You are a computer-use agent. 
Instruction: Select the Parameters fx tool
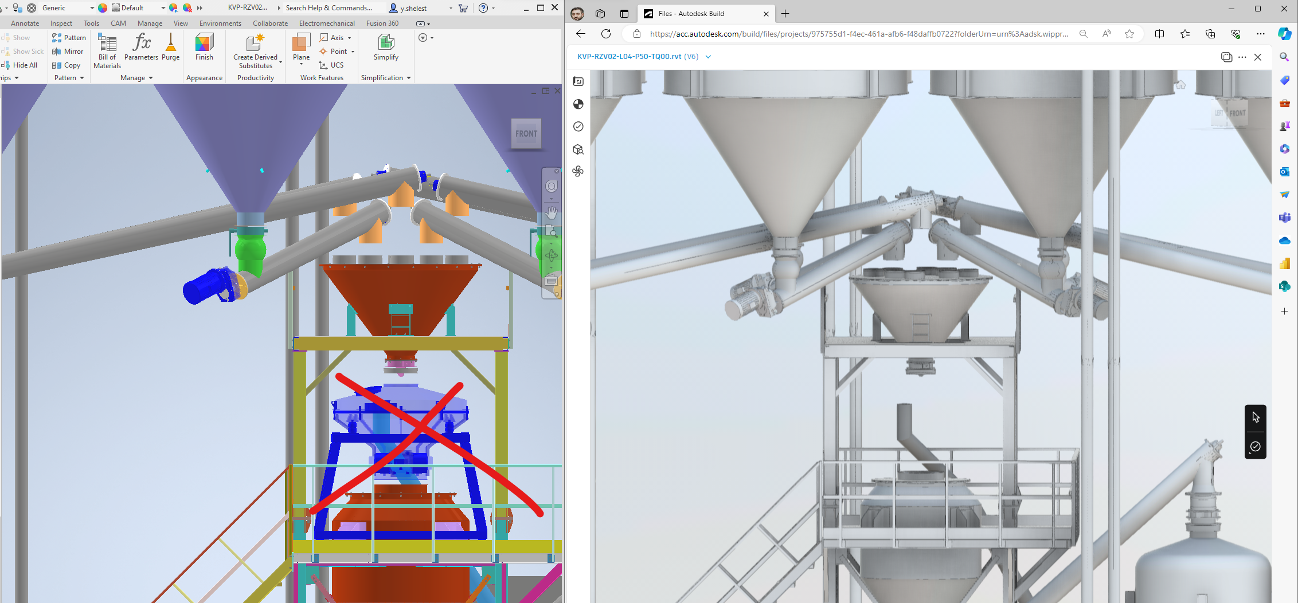141,48
